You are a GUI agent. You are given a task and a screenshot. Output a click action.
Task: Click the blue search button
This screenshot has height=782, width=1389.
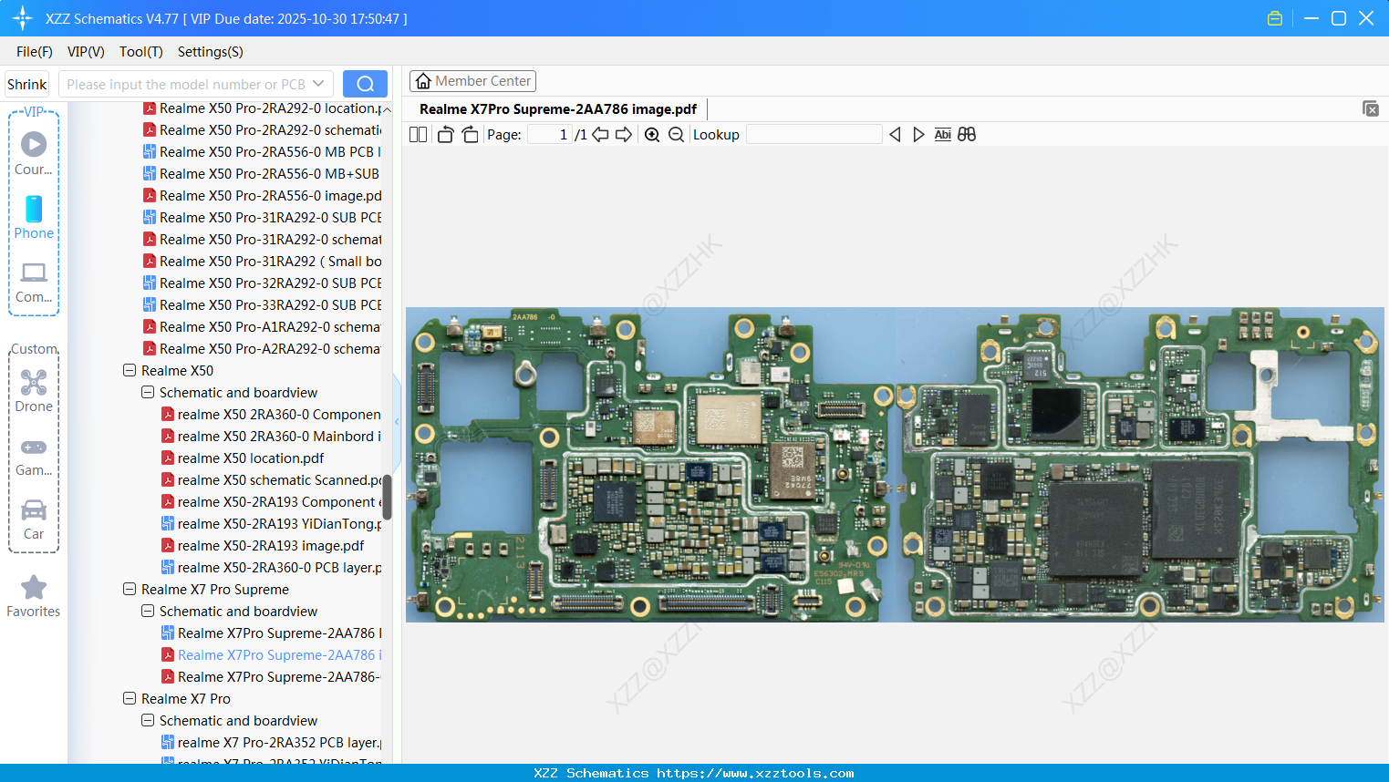(x=365, y=84)
